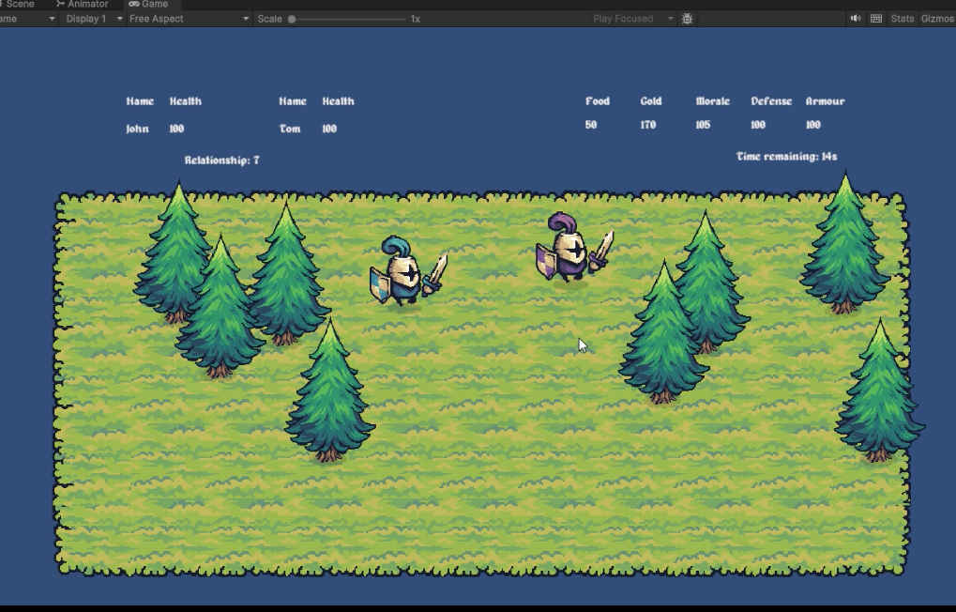Click the 'Defense' label
The image size is (956, 612).
(771, 101)
